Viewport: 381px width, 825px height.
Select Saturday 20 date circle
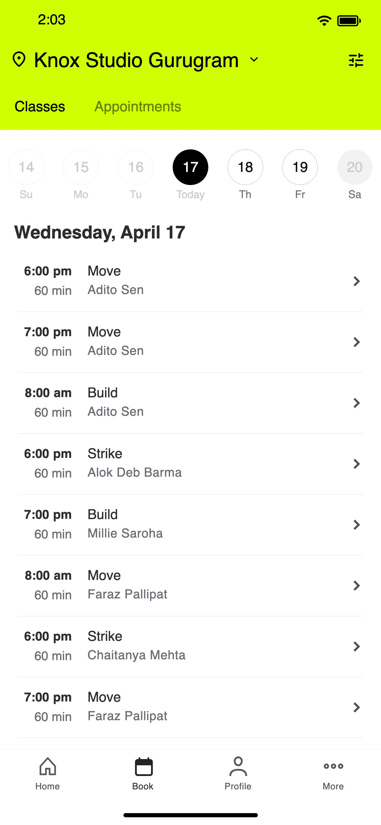click(355, 167)
